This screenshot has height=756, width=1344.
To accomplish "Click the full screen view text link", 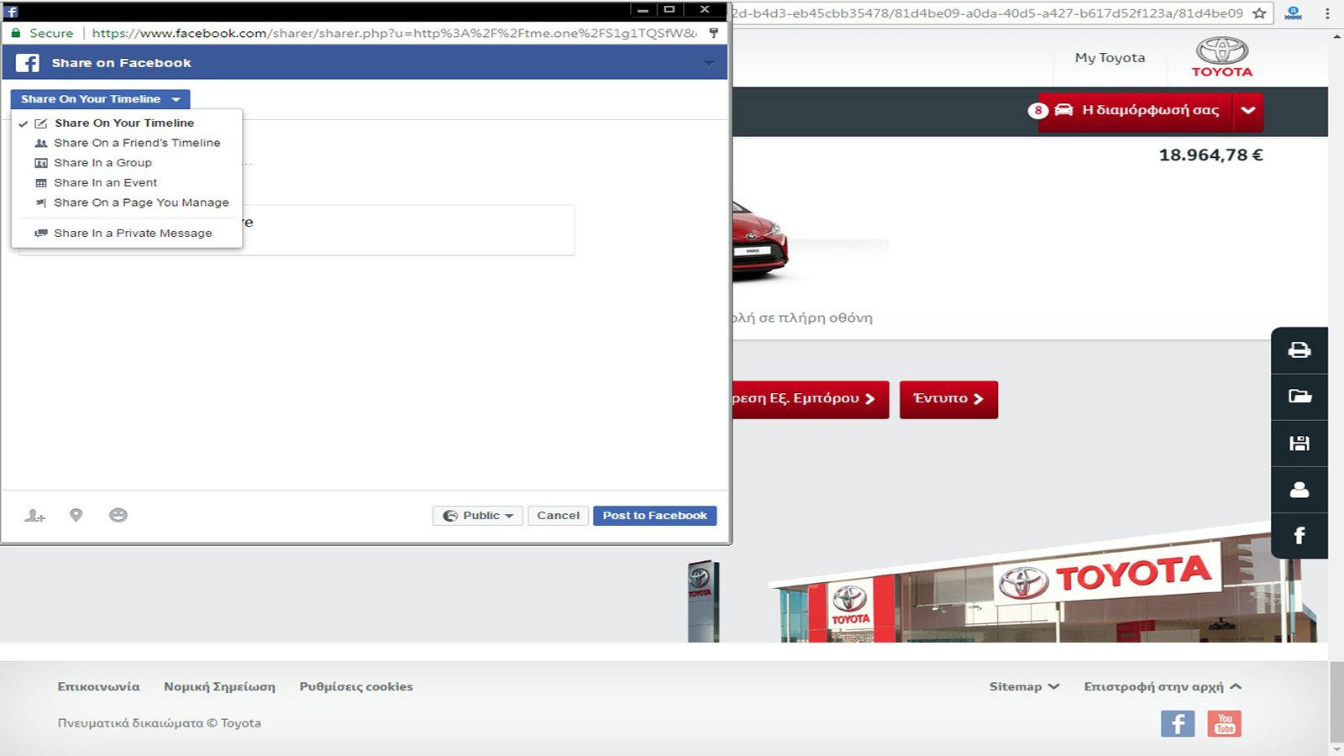I will 802,318.
